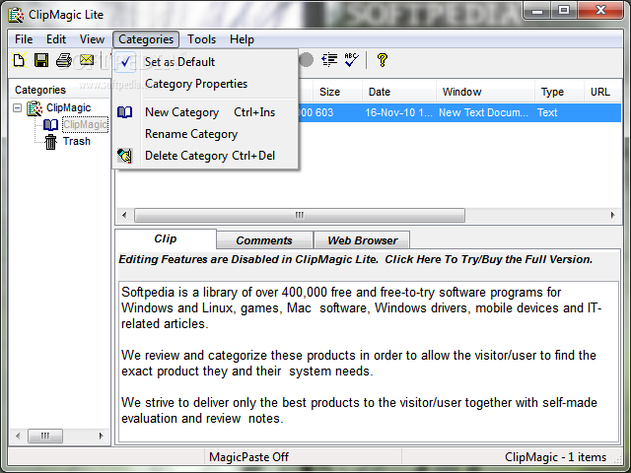Viewport: 631px width, 473px height.
Task: Open the File menu
Action: pyautogui.click(x=24, y=39)
